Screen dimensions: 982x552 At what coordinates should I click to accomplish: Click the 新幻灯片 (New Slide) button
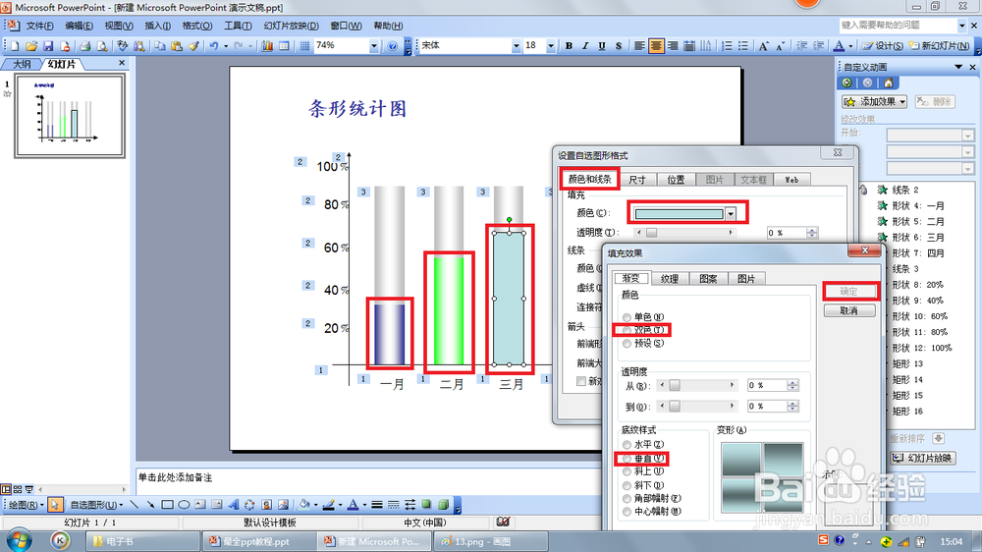point(939,46)
